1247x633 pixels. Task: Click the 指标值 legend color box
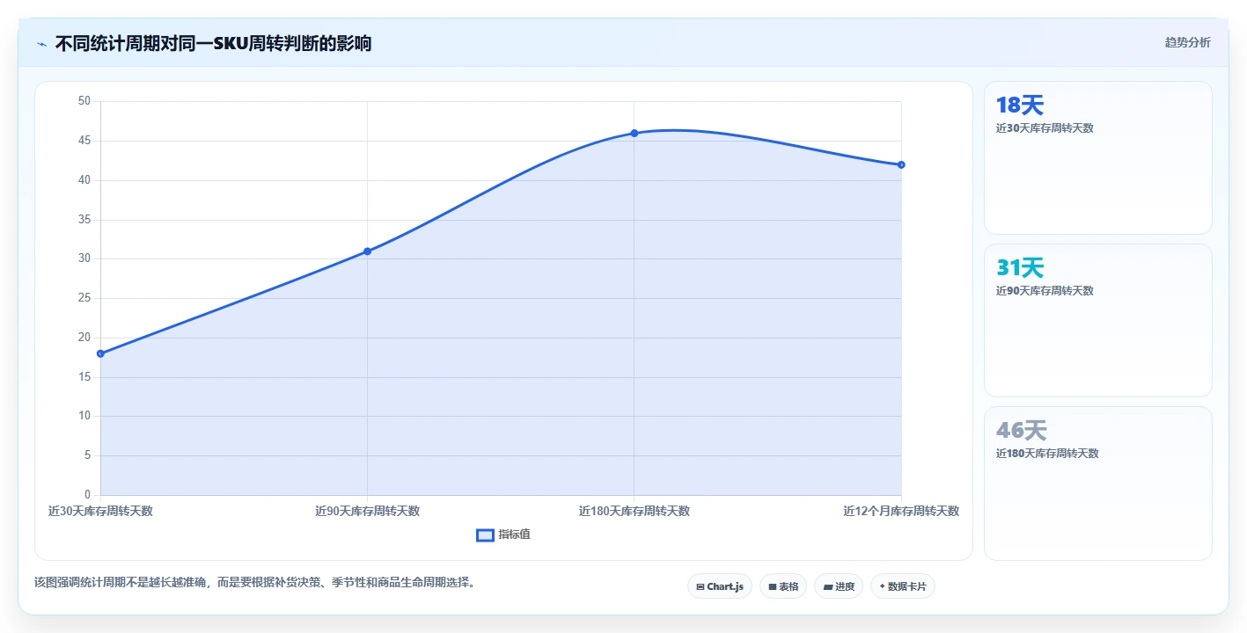[485, 535]
